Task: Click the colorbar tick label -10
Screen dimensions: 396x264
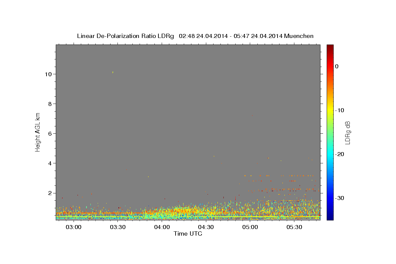Action: pos(340,110)
